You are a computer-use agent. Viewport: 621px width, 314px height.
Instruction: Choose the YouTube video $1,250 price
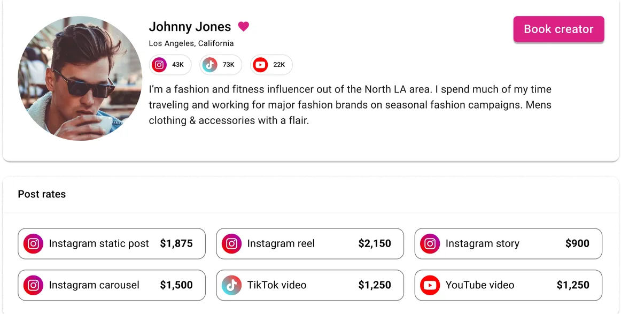[573, 285]
